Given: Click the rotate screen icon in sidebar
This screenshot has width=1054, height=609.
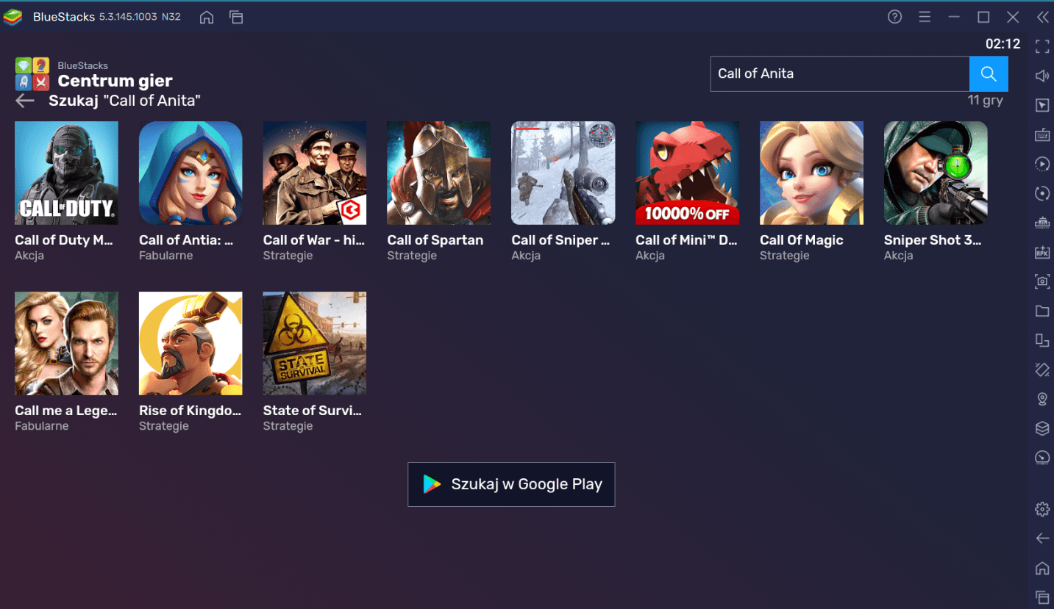Looking at the screenshot, I should pos(1042,370).
